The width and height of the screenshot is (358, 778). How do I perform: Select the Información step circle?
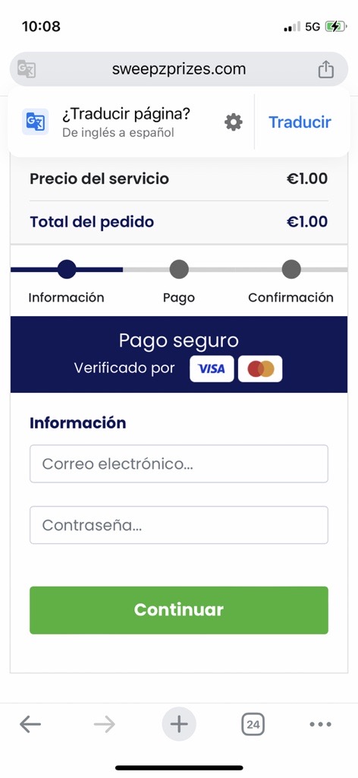(x=67, y=270)
